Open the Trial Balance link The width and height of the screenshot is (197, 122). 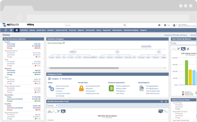(120, 91)
